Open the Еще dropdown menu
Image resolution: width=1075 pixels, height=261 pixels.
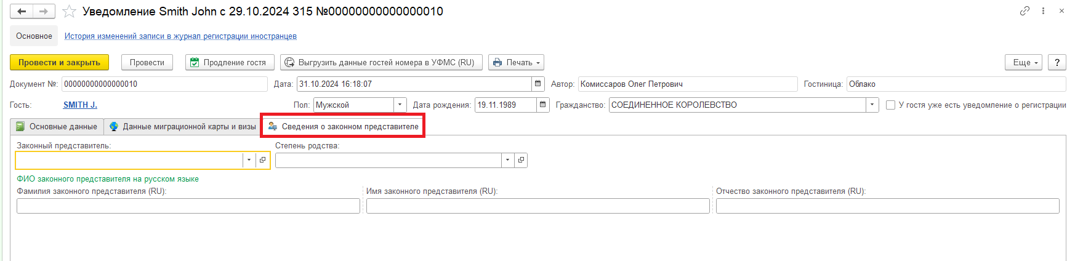(1025, 62)
